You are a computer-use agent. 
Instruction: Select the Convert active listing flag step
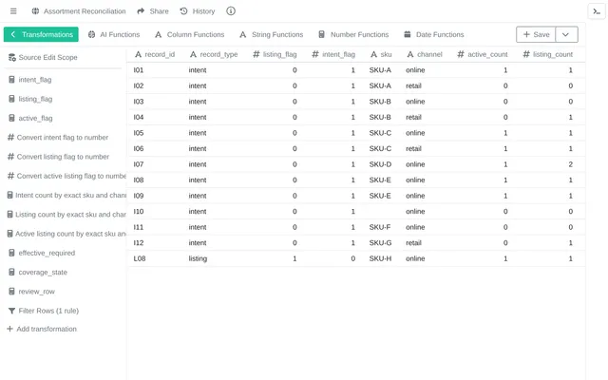[66, 176]
